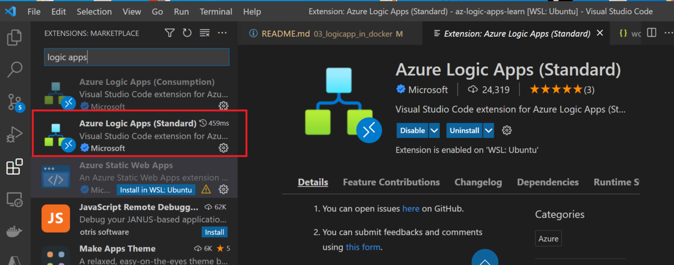The width and height of the screenshot is (674, 265).
Task: Open gear menu for Azure Logic Apps (Consumption)
Action: tap(223, 106)
